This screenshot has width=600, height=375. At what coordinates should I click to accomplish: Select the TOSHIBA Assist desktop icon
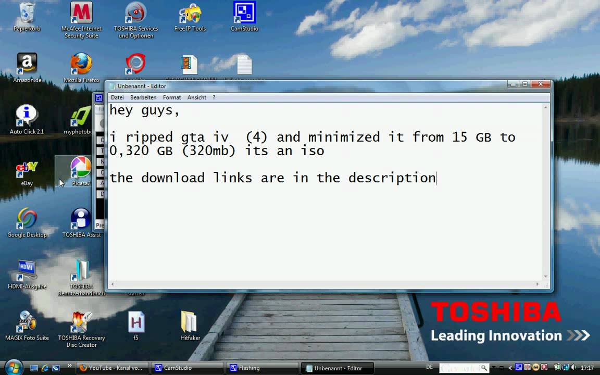tap(81, 223)
